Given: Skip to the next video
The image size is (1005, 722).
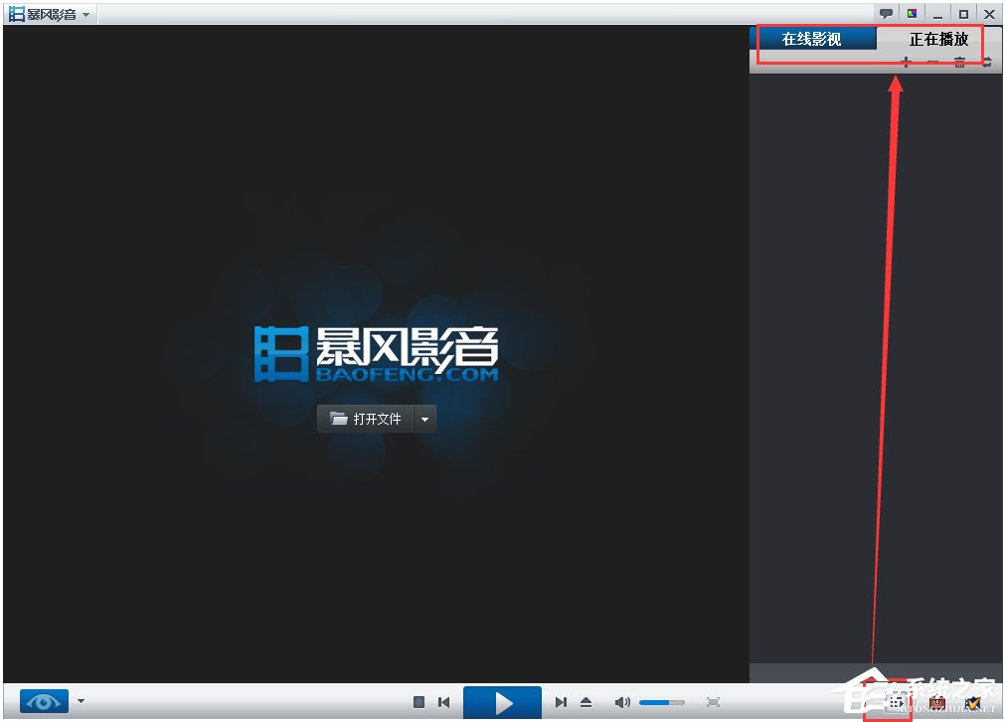Looking at the screenshot, I should pos(561,702).
